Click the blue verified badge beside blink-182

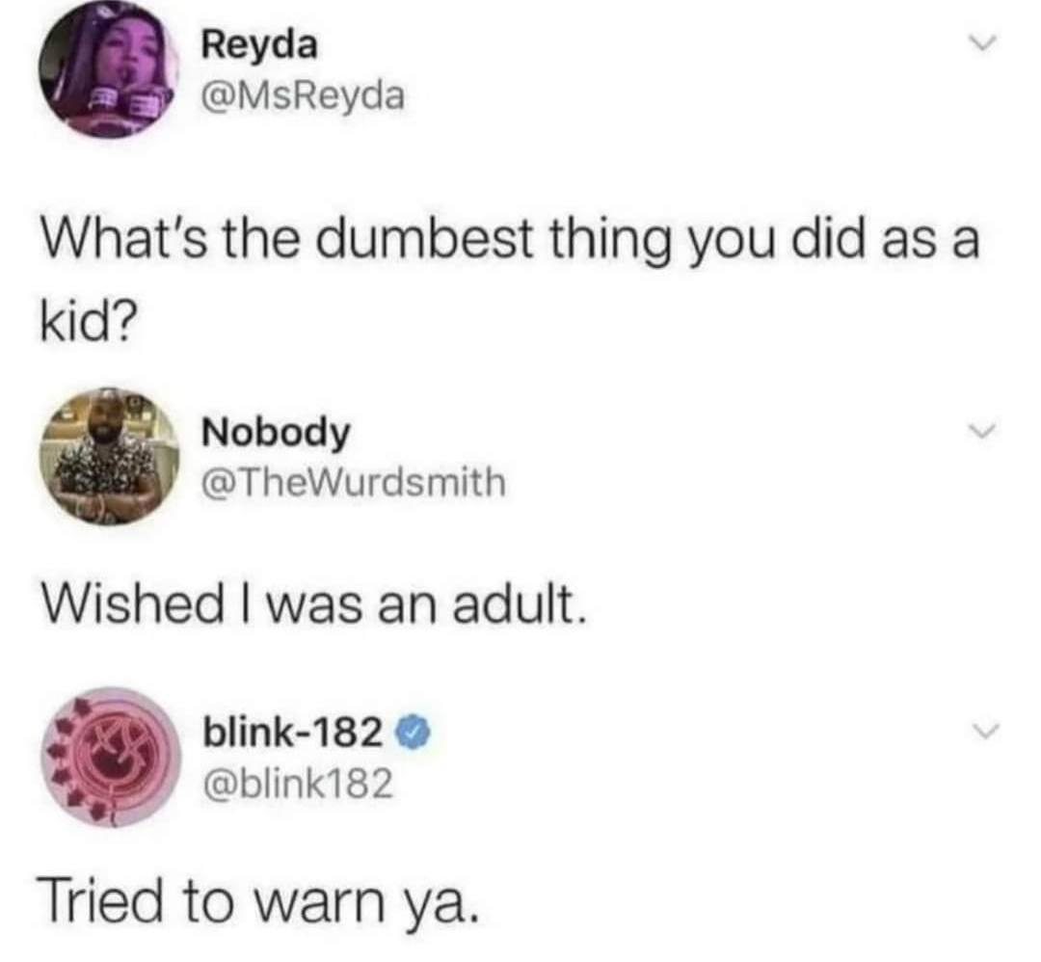(x=414, y=734)
